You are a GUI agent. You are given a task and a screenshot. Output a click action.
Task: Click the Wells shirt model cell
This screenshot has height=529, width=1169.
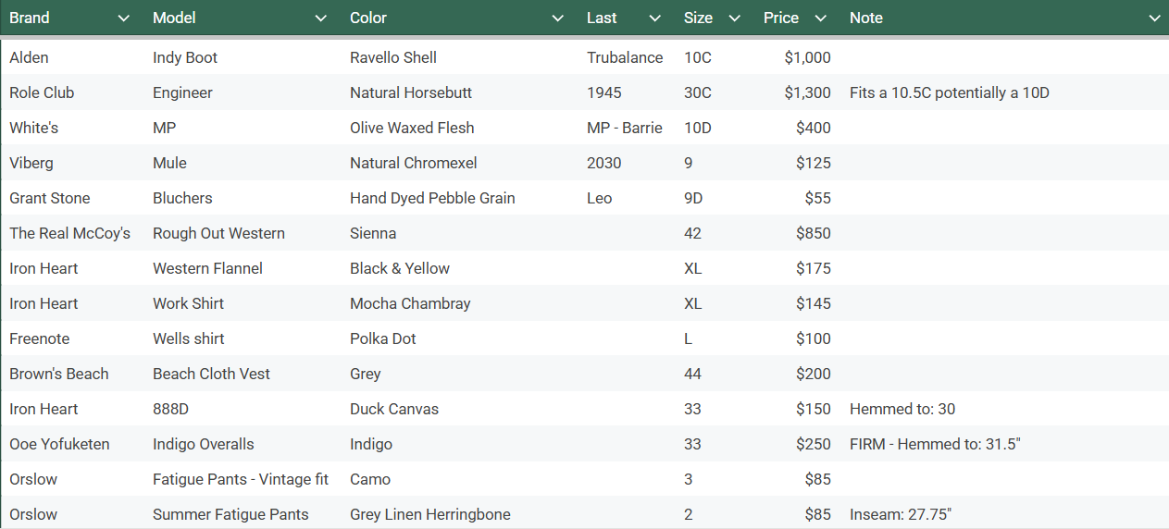click(189, 338)
